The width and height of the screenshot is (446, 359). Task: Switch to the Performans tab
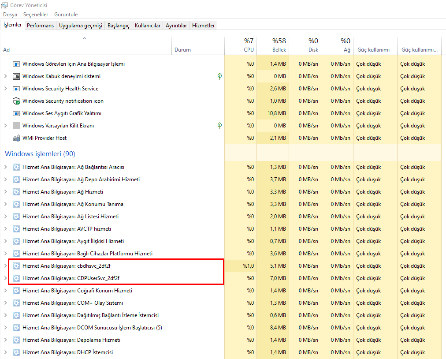[x=41, y=25]
